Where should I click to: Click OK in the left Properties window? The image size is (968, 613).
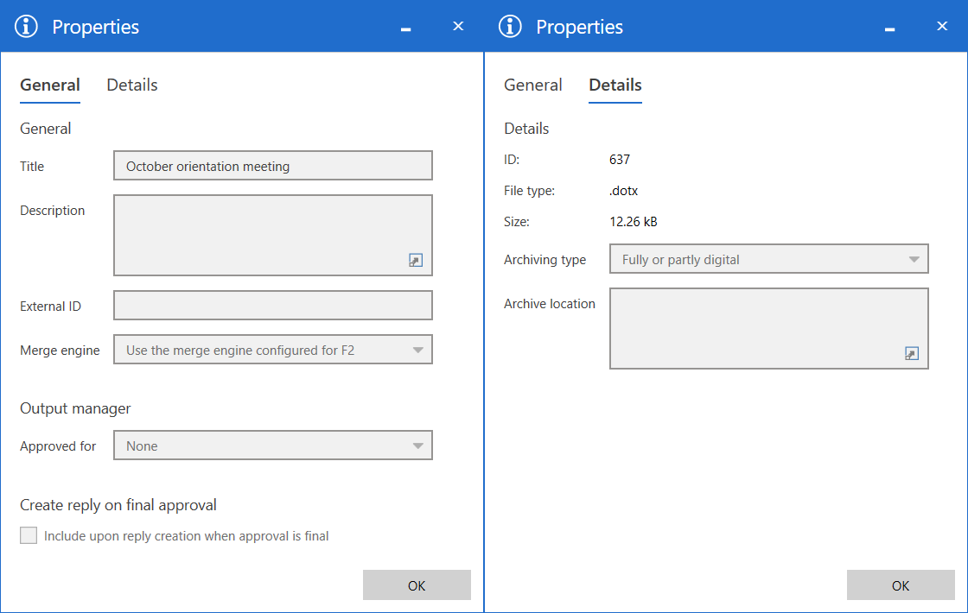[417, 585]
